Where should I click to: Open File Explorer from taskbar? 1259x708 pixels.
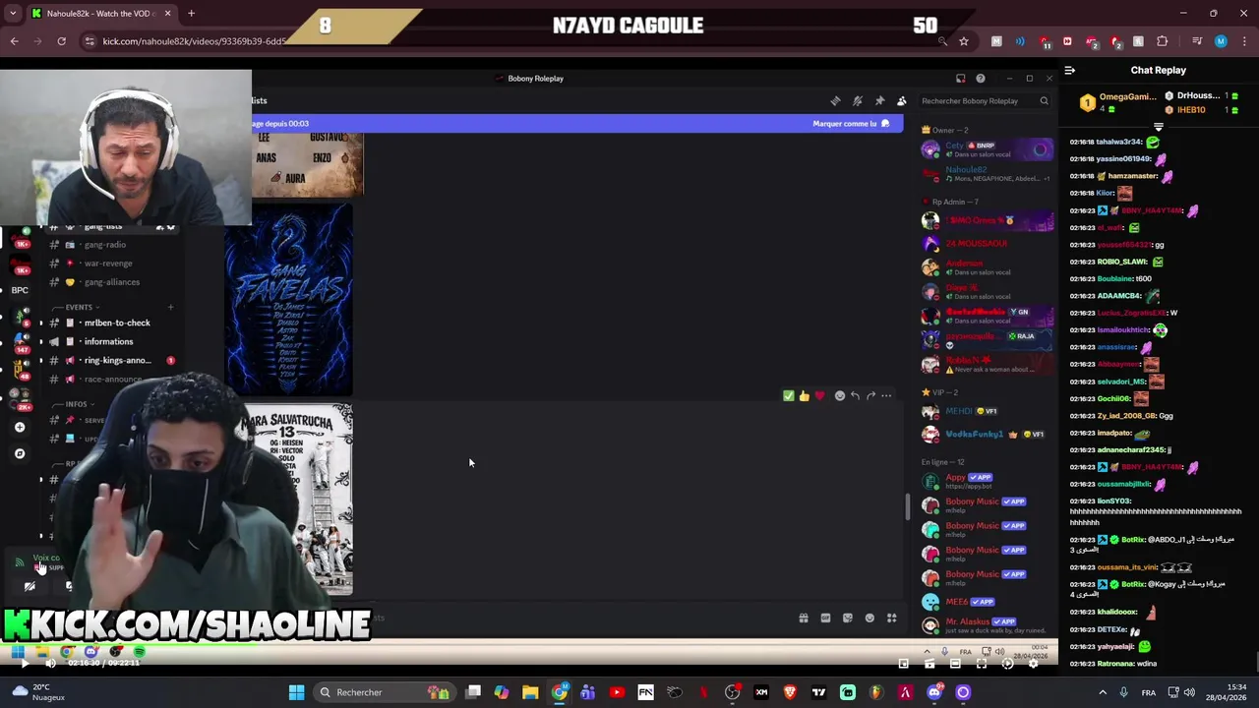click(530, 692)
